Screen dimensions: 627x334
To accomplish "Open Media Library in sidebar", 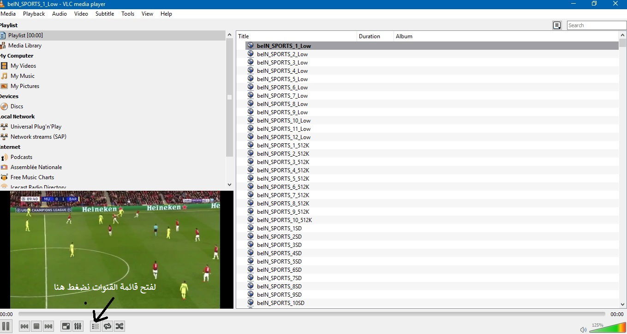I will (25, 46).
